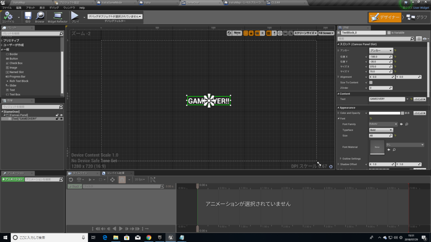Toggle grid snapping in designer

point(269,33)
